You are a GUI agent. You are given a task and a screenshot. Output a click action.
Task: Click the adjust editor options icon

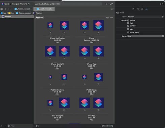112,9
